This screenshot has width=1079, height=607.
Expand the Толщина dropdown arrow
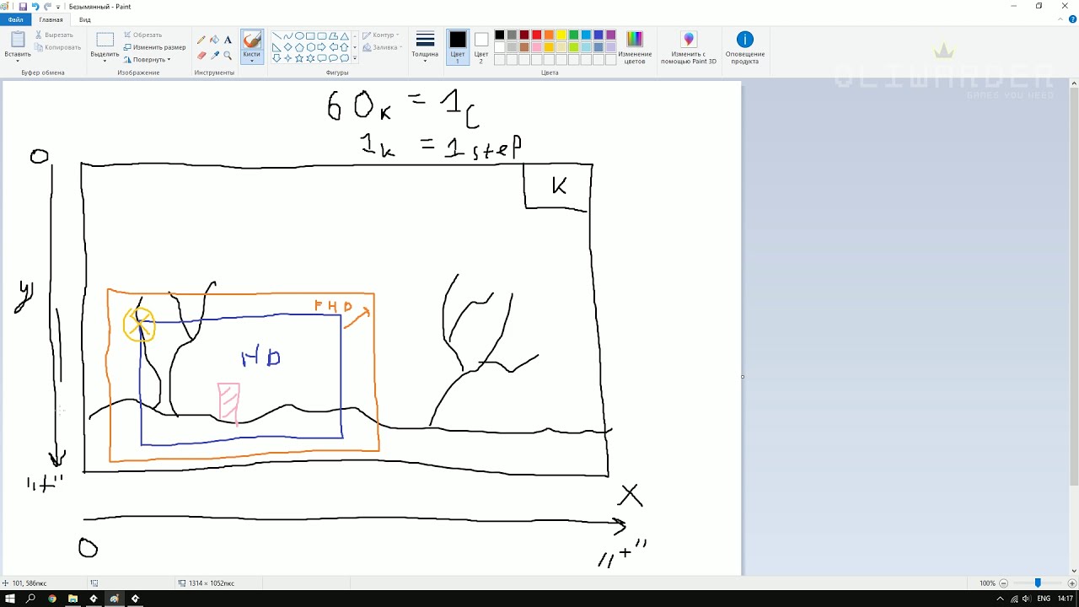pos(425,61)
